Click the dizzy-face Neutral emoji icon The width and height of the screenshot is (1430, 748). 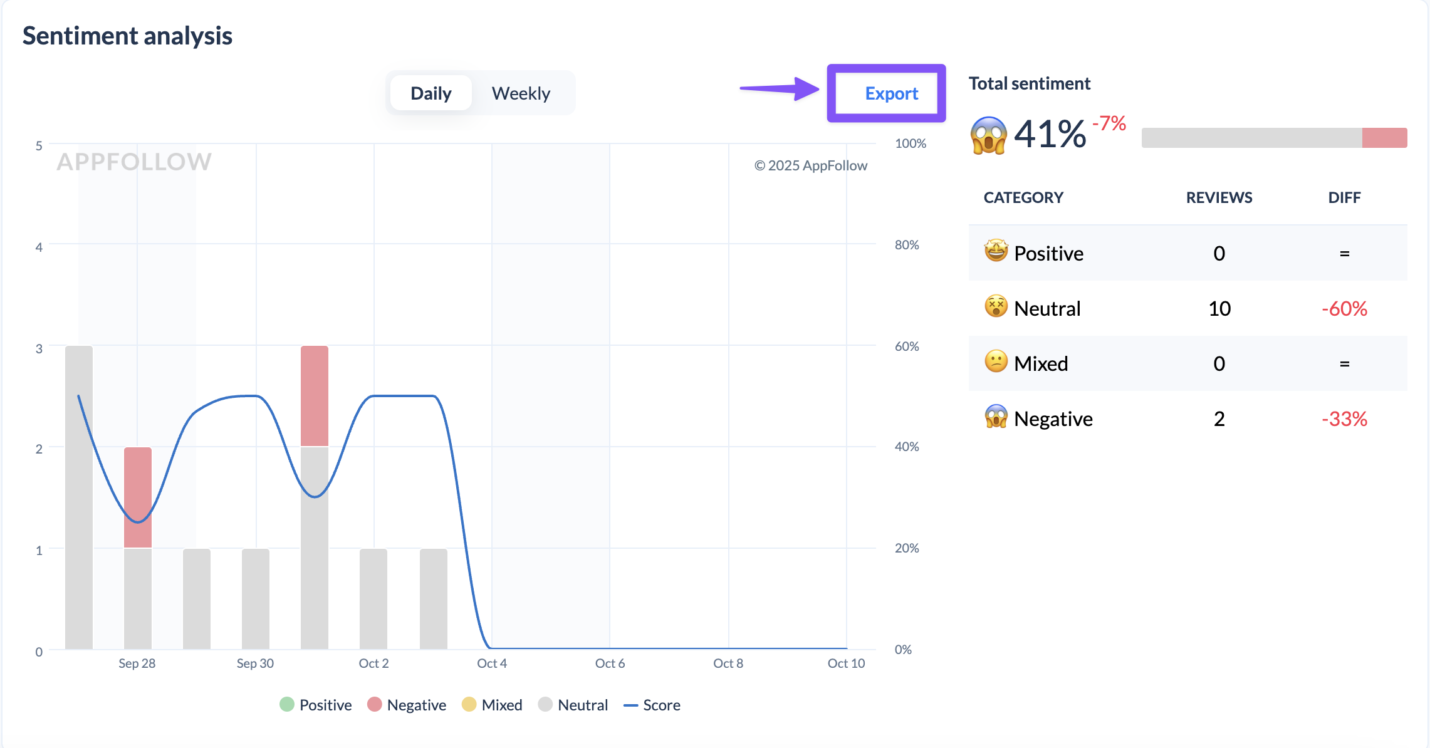[x=996, y=306]
